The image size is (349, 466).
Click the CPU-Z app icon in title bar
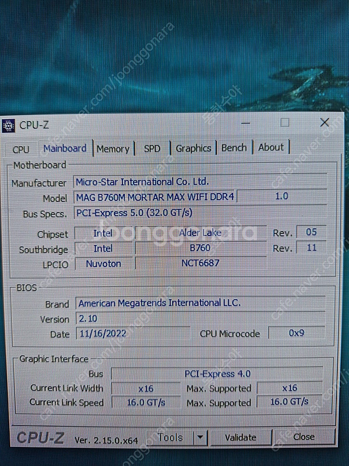click(8, 126)
